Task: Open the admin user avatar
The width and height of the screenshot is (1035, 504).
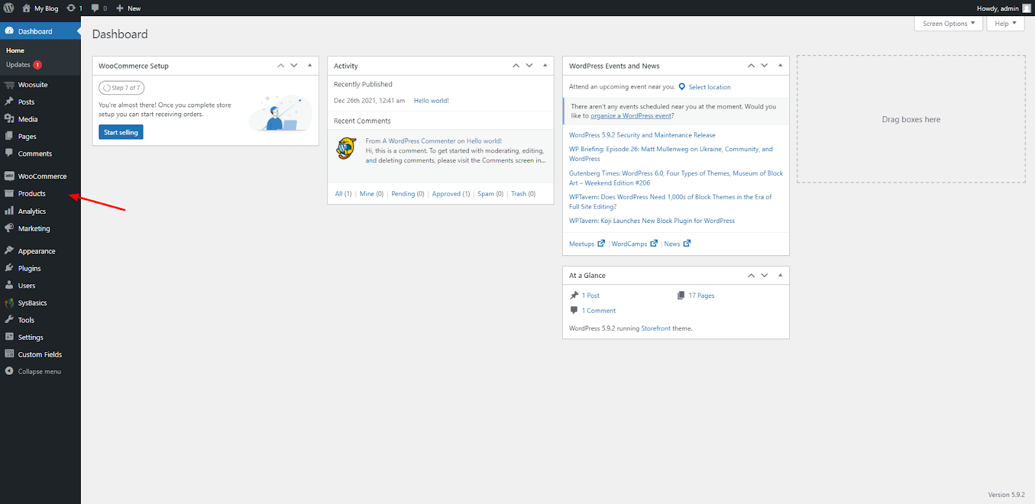Action: 1027,8
